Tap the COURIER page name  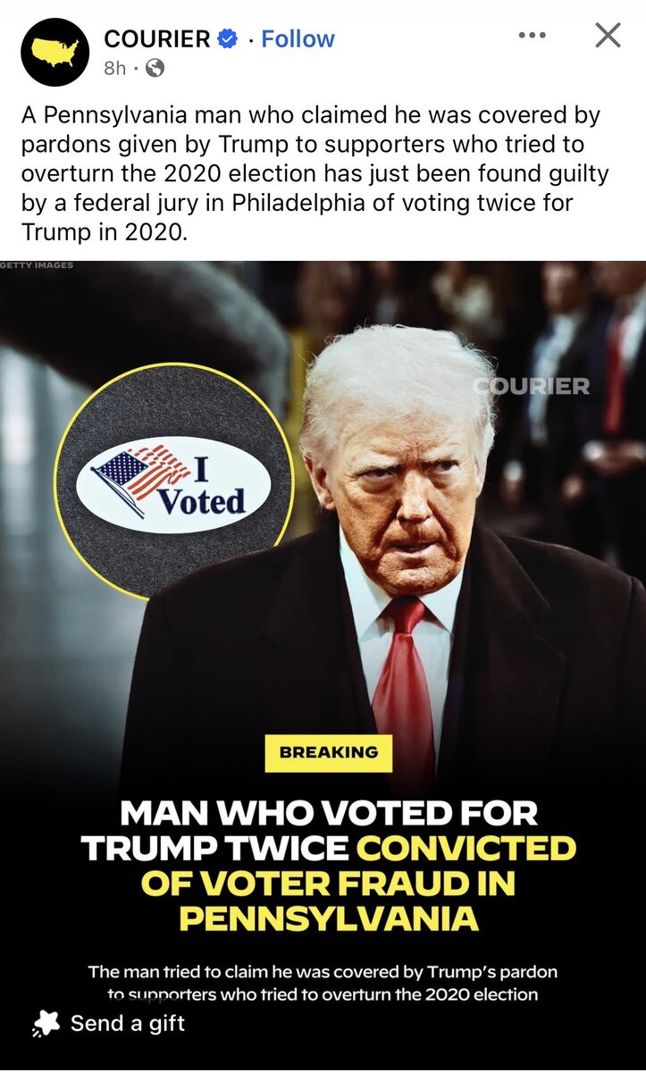pyautogui.click(x=158, y=39)
